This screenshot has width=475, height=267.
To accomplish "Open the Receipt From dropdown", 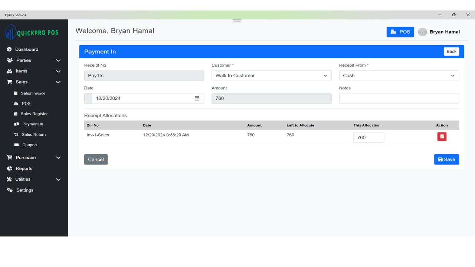I will [399, 76].
